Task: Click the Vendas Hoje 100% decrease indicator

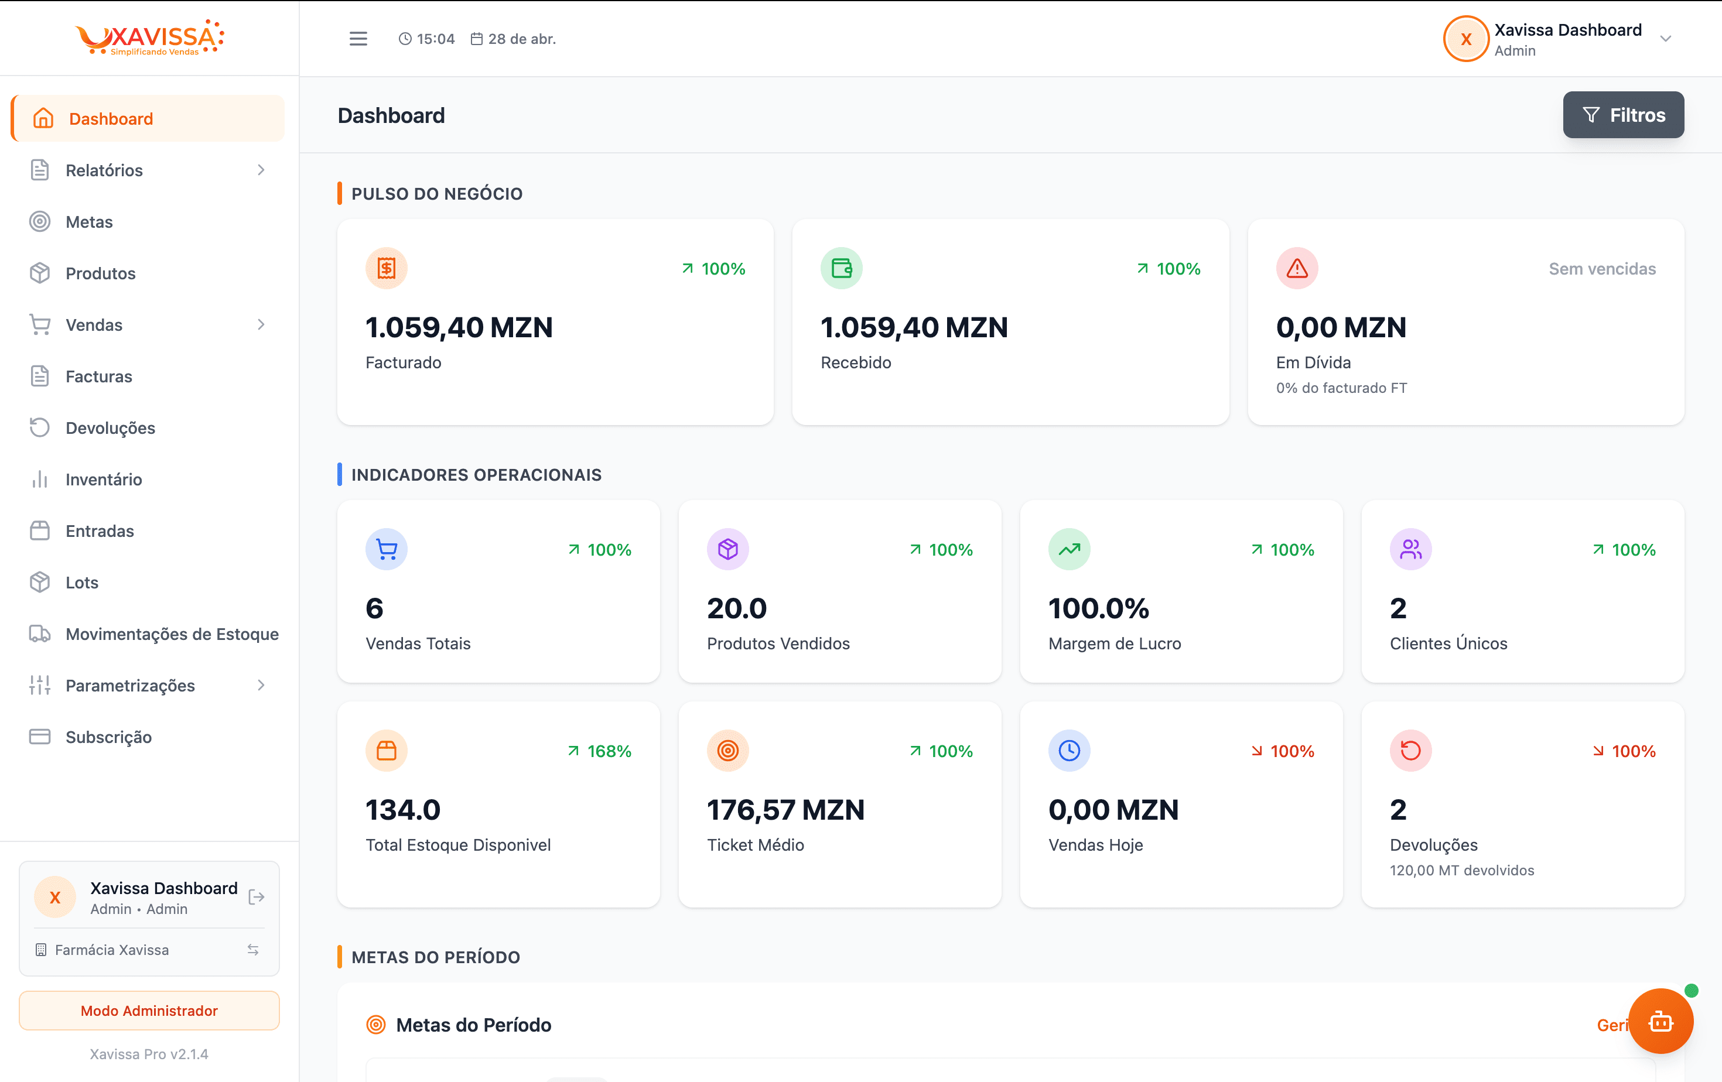Action: [1283, 751]
